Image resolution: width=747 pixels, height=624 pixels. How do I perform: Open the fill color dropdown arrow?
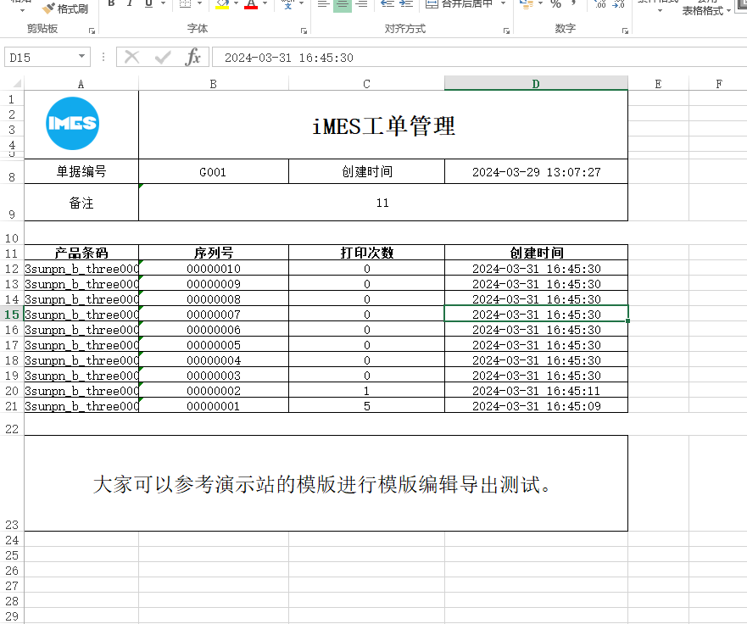pos(236,3)
